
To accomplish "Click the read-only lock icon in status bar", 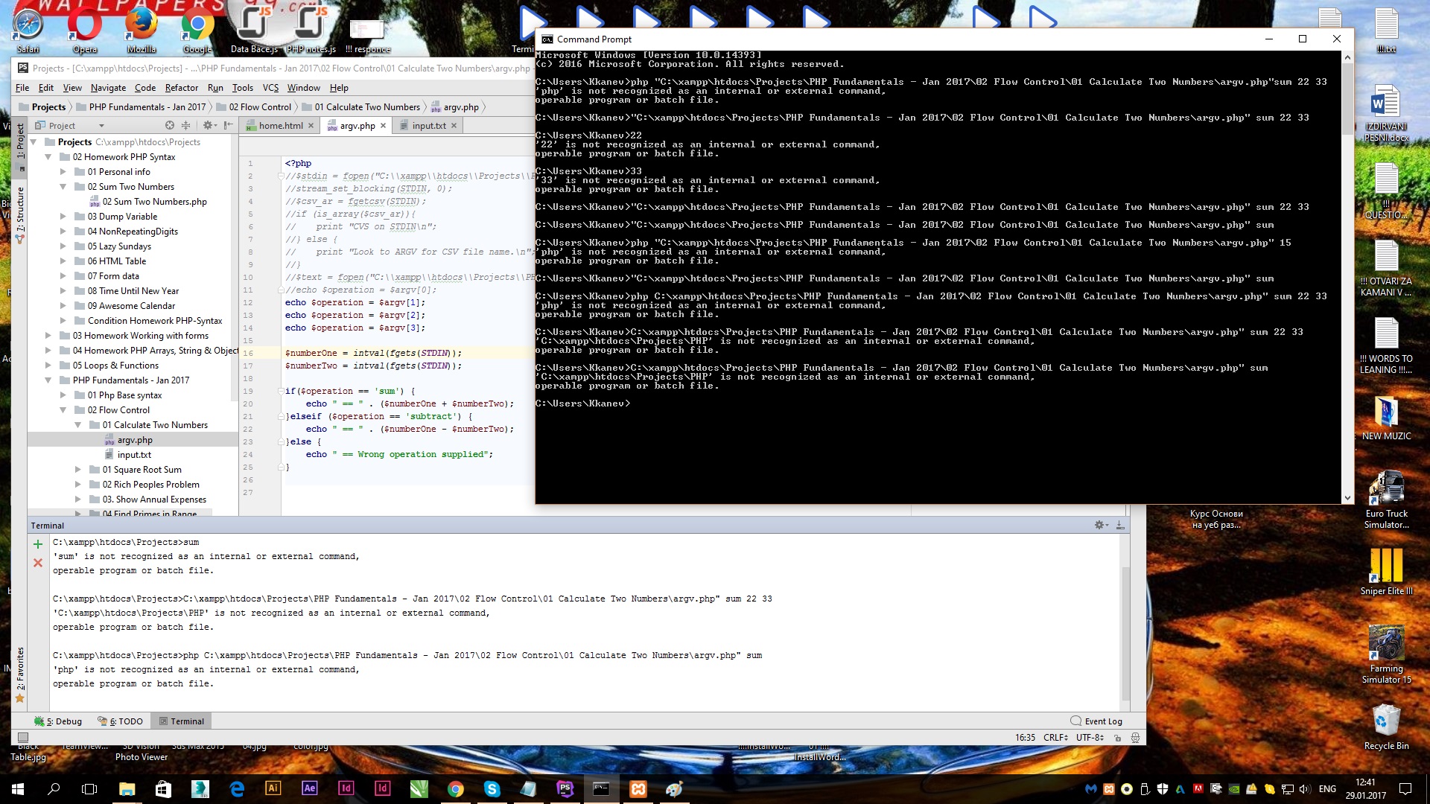I will (x=1117, y=738).
